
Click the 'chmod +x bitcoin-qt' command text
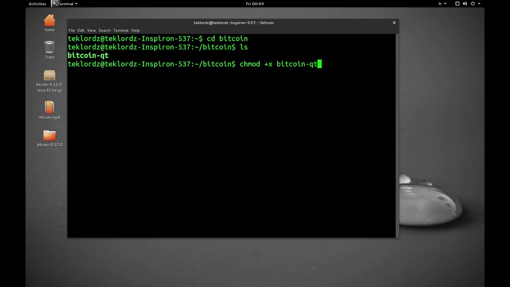279,64
